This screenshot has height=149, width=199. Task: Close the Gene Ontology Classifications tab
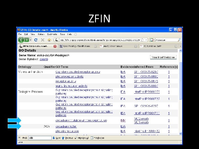point(95,46)
